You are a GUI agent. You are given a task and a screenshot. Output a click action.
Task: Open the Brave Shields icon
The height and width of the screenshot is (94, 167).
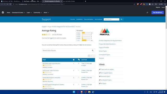point(138,4)
